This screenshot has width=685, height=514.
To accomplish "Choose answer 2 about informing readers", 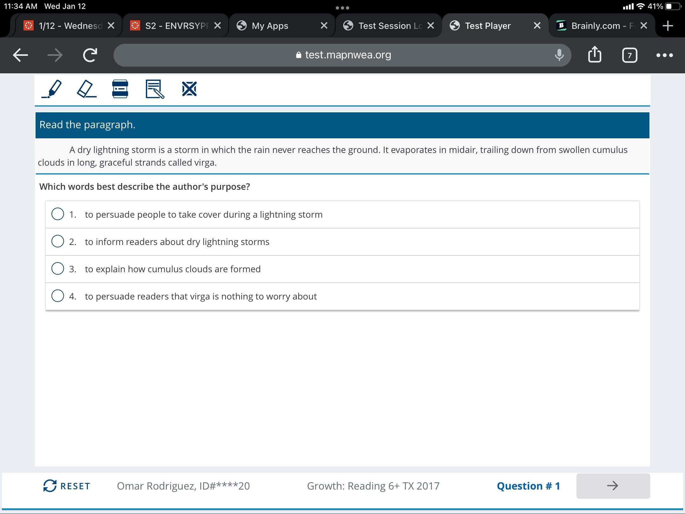I will pyautogui.click(x=58, y=241).
